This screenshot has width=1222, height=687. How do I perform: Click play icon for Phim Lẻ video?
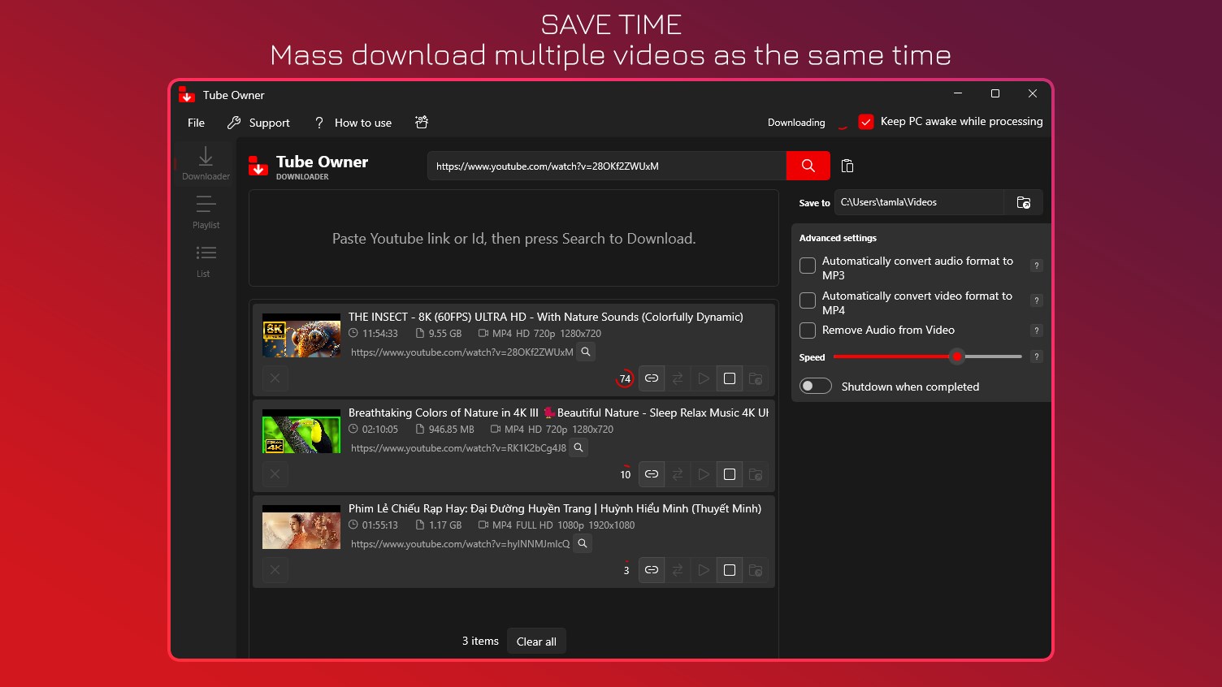704,570
